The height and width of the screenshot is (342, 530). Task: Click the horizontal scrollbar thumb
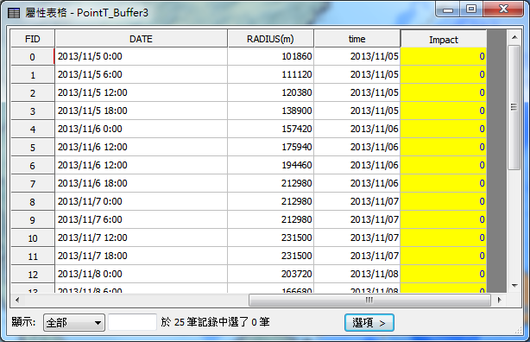[x=369, y=300]
